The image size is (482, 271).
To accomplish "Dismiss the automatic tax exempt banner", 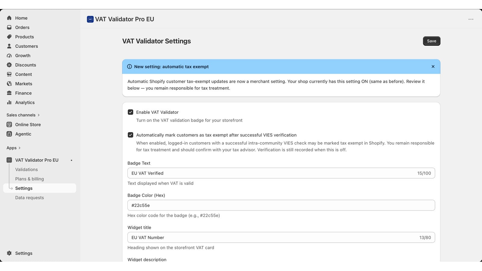I will tap(433, 67).
